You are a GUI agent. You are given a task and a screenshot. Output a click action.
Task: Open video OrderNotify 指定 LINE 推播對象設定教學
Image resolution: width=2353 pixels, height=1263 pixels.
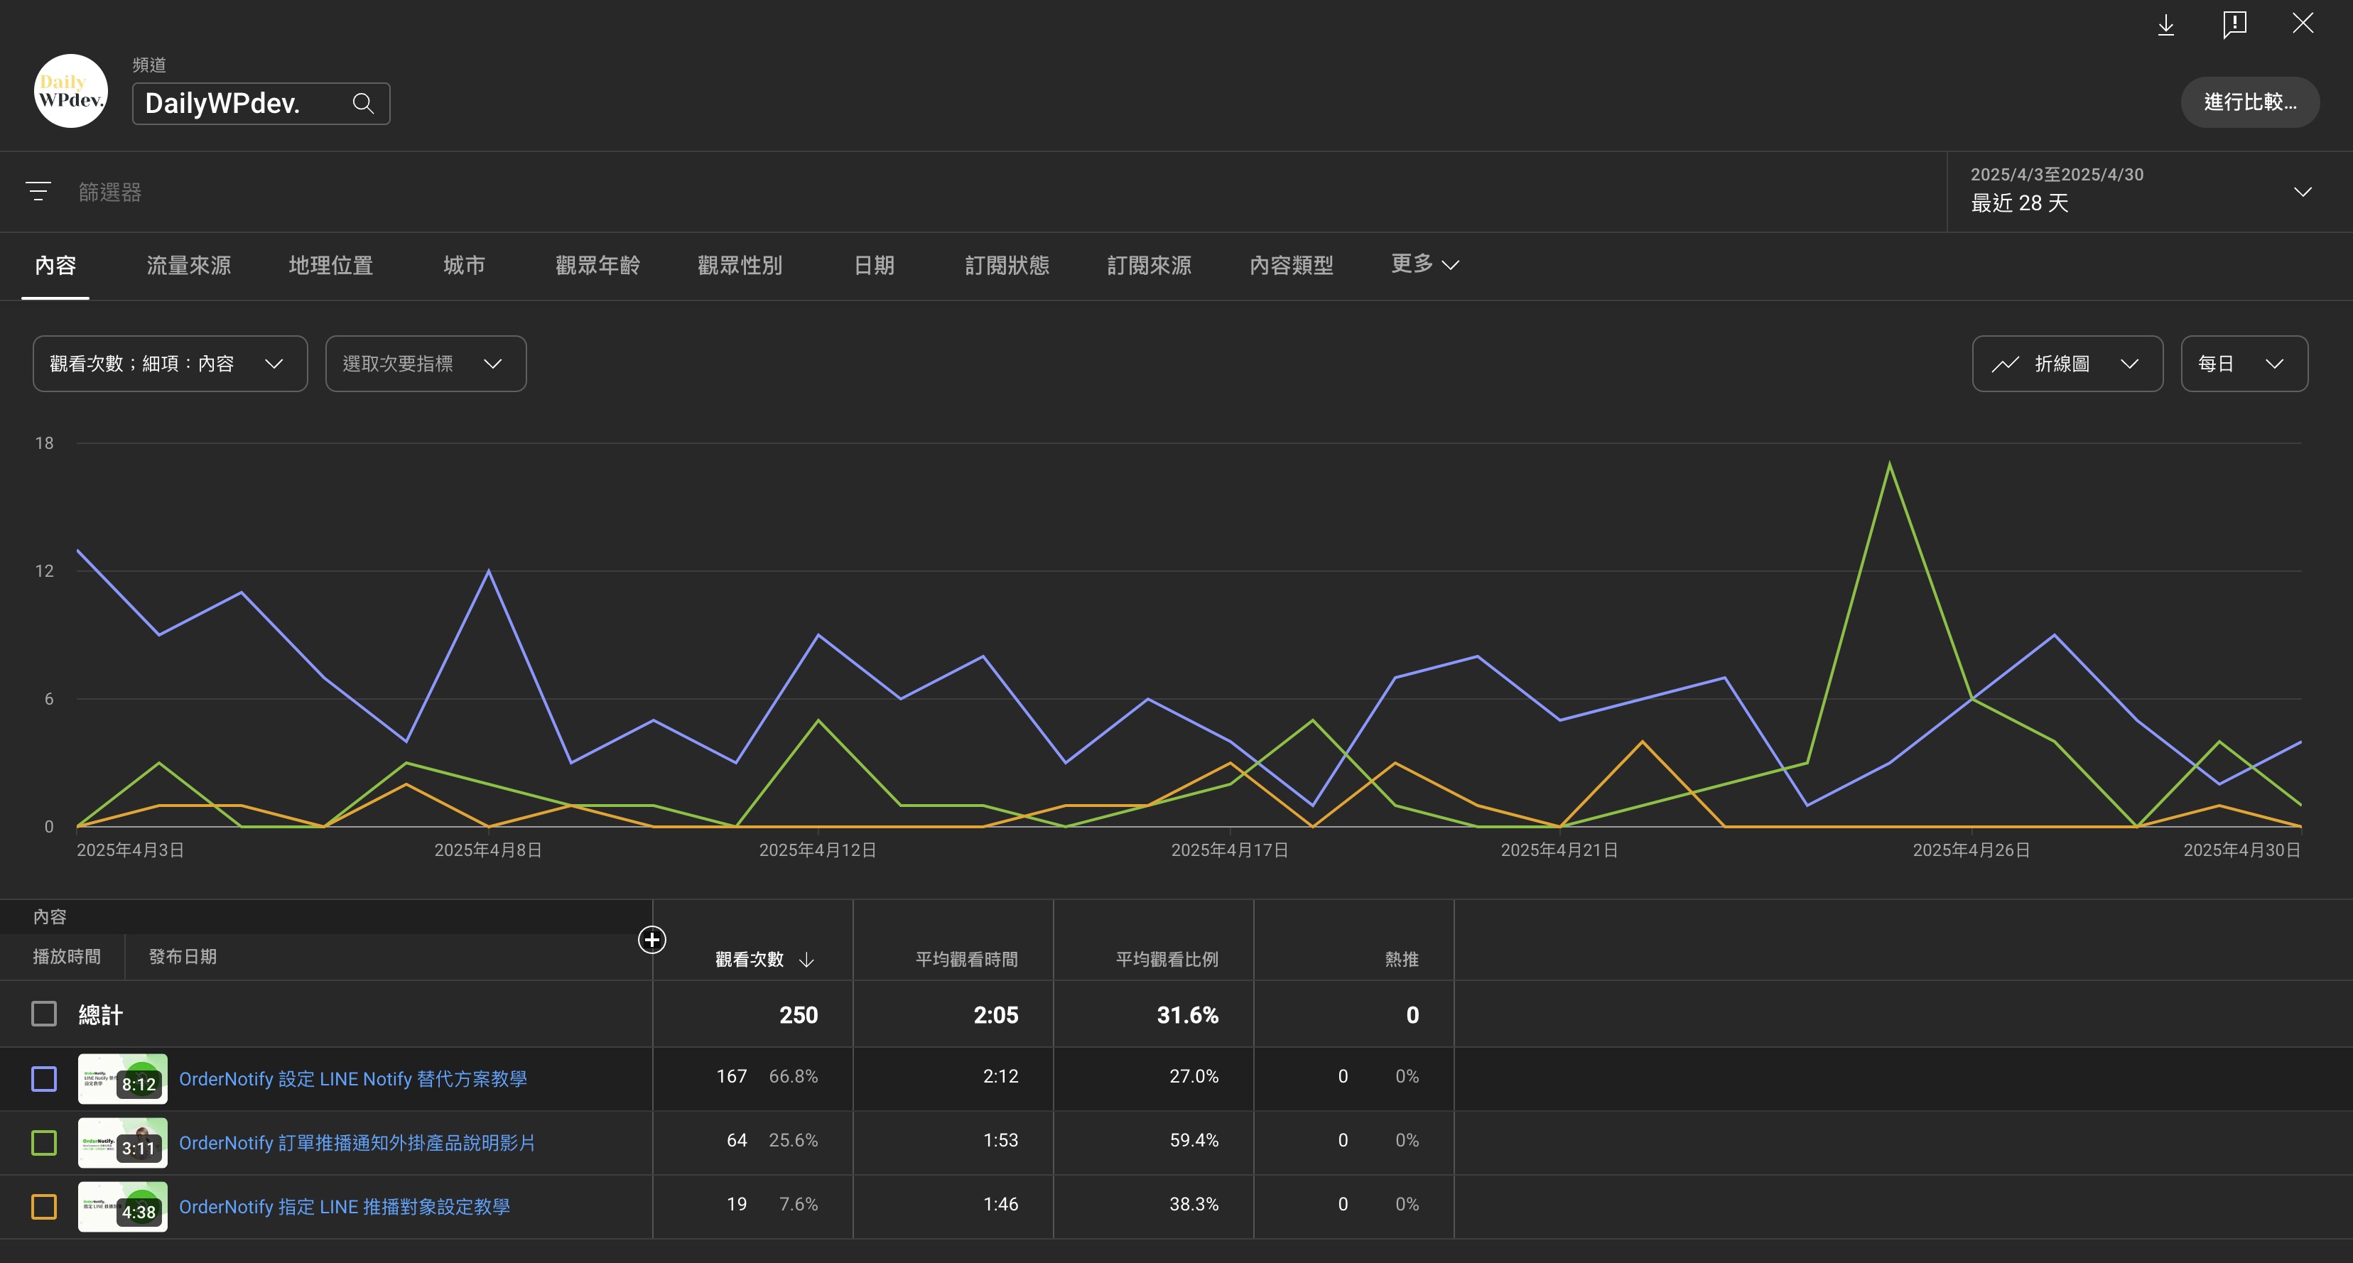click(345, 1206)
